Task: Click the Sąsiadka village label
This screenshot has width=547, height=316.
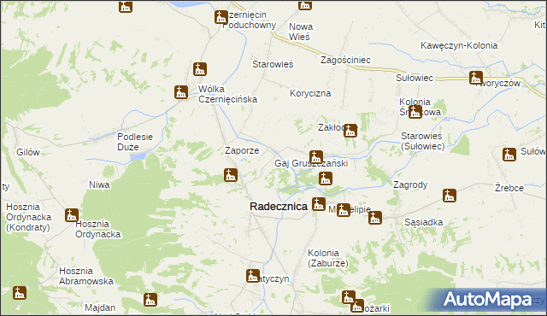Action: [x=424, y=222]
